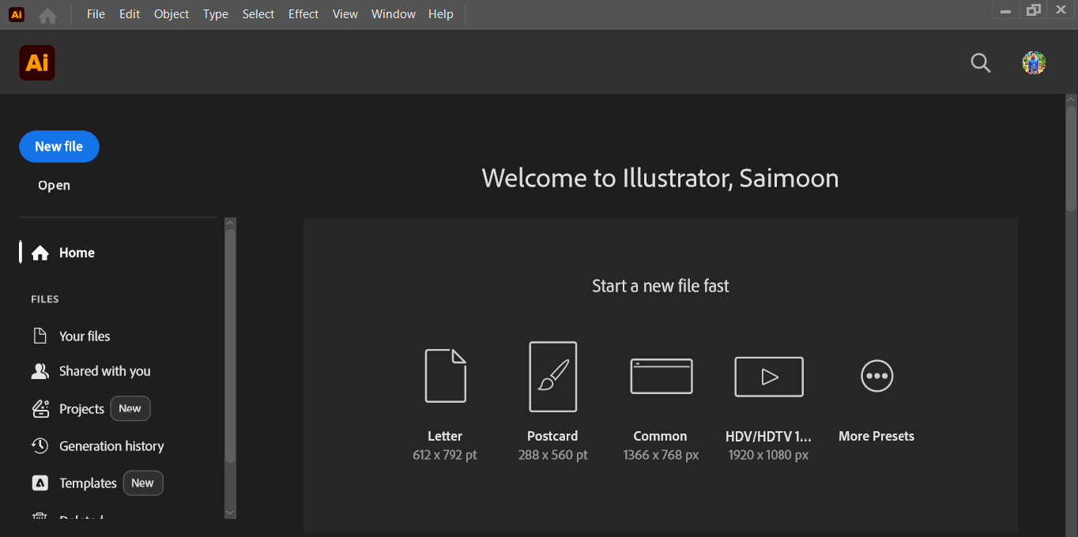Click the Common preset web icon
Viewport: 1078px width, 537px height.
(661, 376)
